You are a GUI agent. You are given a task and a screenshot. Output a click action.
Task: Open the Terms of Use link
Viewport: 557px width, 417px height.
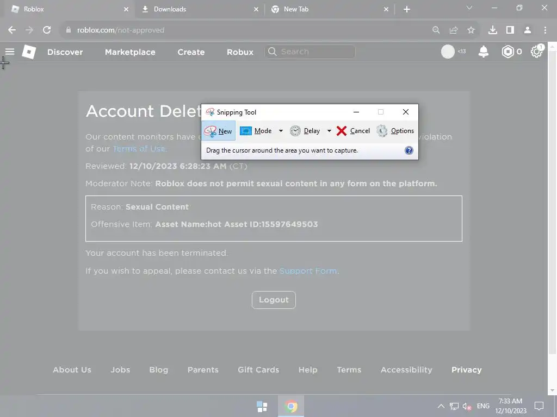pyautogui.click(x=139, y=149)
